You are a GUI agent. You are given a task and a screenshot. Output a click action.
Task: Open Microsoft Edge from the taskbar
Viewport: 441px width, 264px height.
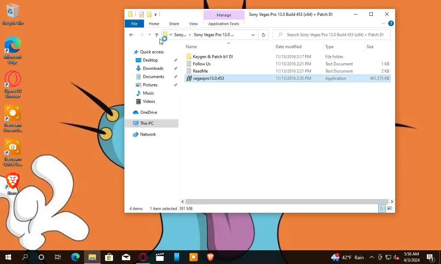point(75,257)
